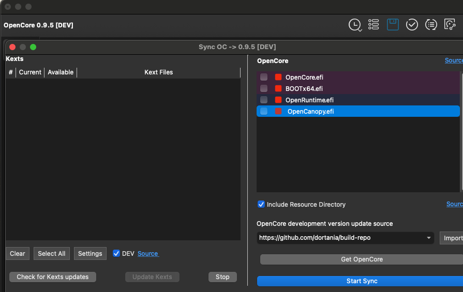Image resolution: width=463 pixels, height=292 pixels.
Task: Click the circular-arrows list sync icon
Action: (x=431, y=25)
